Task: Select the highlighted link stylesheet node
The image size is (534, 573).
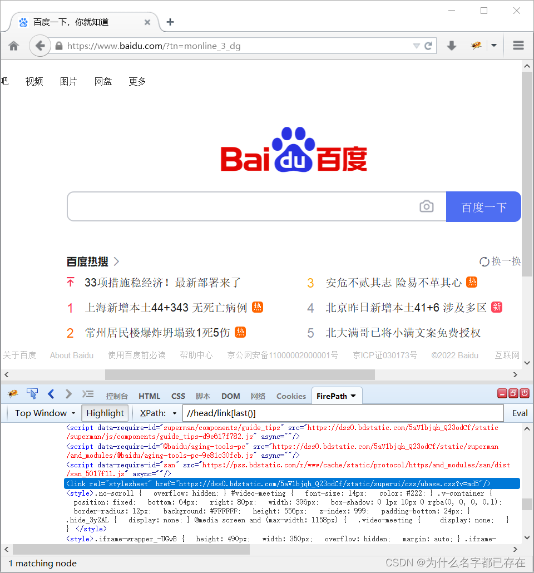Action: pyautogui.click(x=291, y=483)
